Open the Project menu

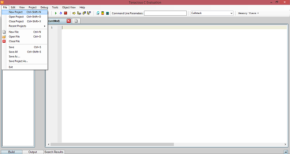click(33, 7)
